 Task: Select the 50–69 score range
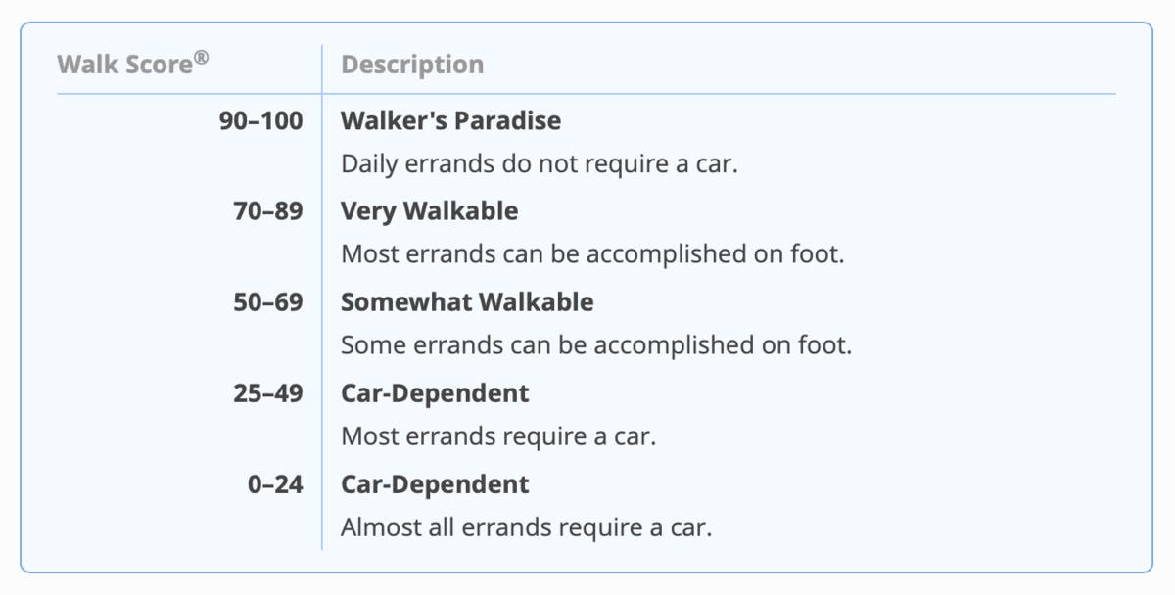(267, 301)
